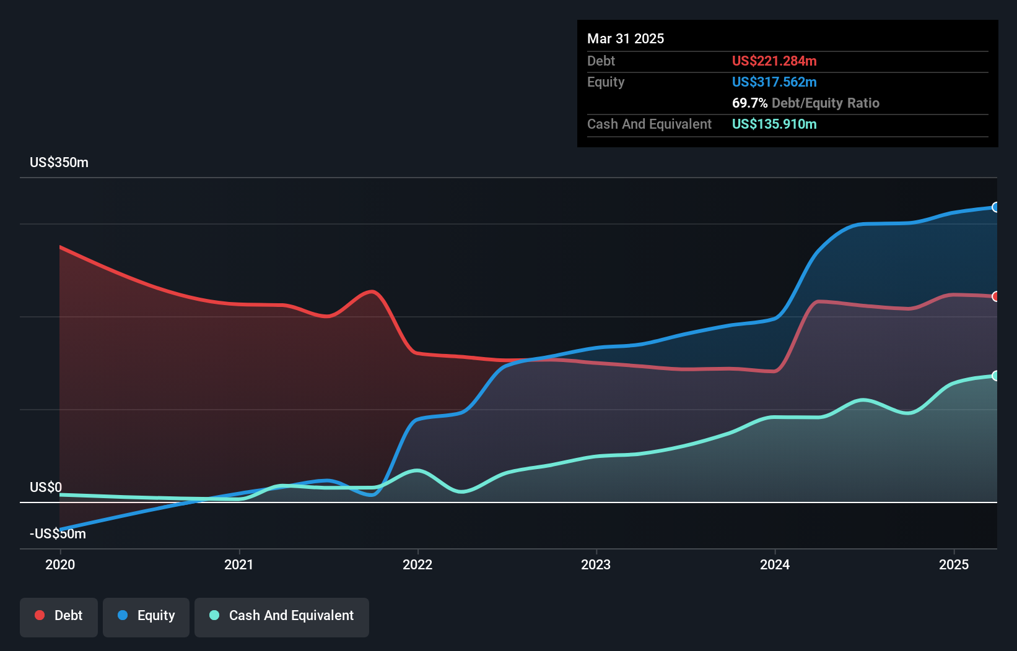The height and width of the screenshot is (651, 1017).
Task: Click the 69.7% Debt/Equity Ratio text
Action: pyautogui.click(x=806, y=103)
